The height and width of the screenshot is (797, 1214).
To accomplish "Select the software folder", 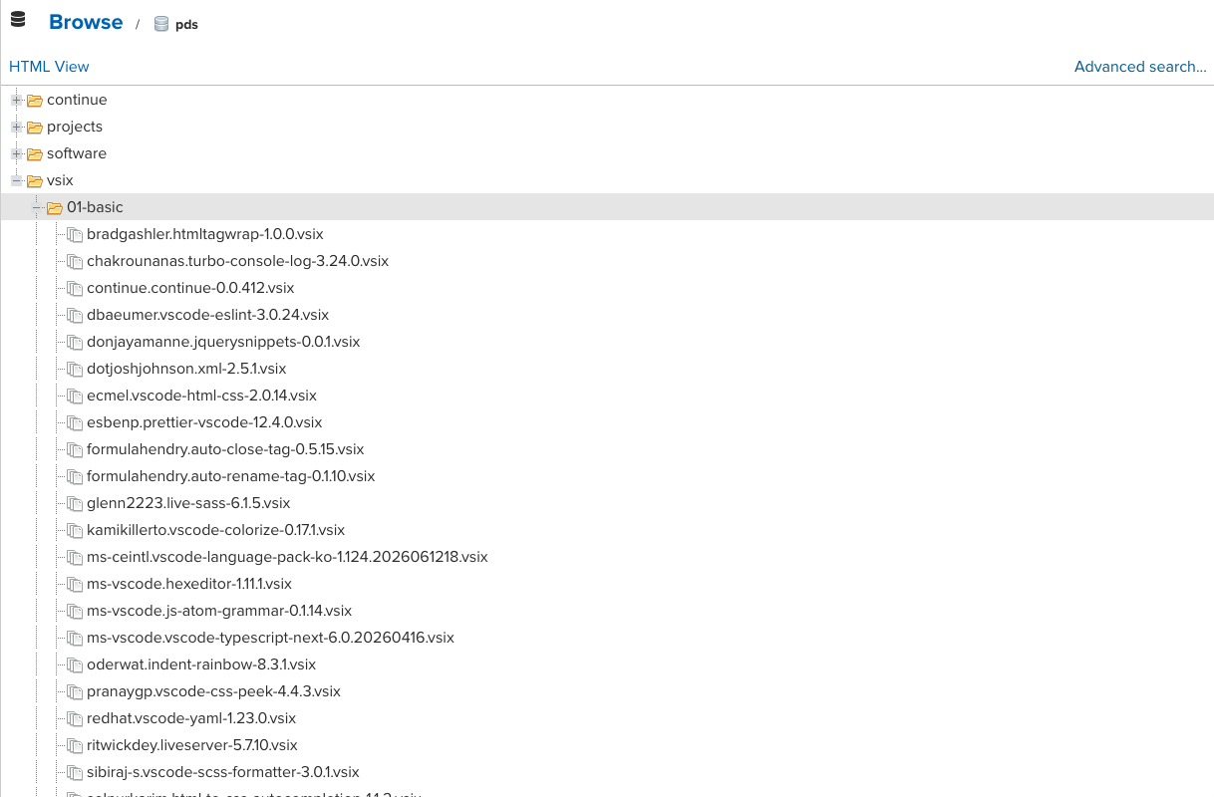I will click(x=77, y=153).
